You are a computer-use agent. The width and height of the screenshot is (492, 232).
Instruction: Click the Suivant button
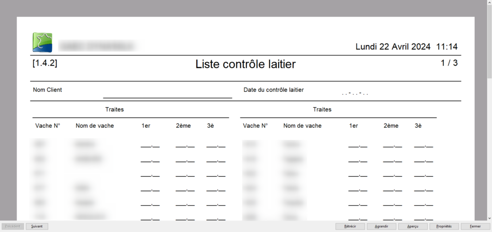click(x=37, y=226)
